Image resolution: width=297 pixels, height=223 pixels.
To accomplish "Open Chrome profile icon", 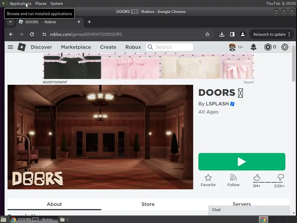I will tap(243, 34).
